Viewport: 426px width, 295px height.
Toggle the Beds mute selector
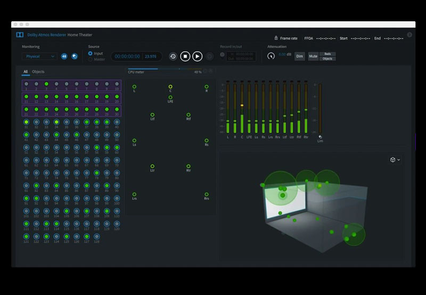[x=327, y=54]
